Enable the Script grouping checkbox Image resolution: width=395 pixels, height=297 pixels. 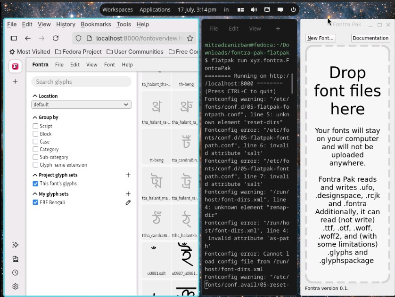pos(35,126)
